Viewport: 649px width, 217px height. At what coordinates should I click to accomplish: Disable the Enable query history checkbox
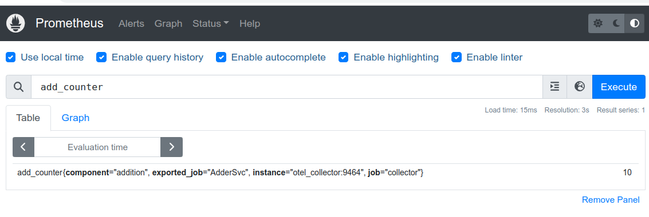click(101, 57)
